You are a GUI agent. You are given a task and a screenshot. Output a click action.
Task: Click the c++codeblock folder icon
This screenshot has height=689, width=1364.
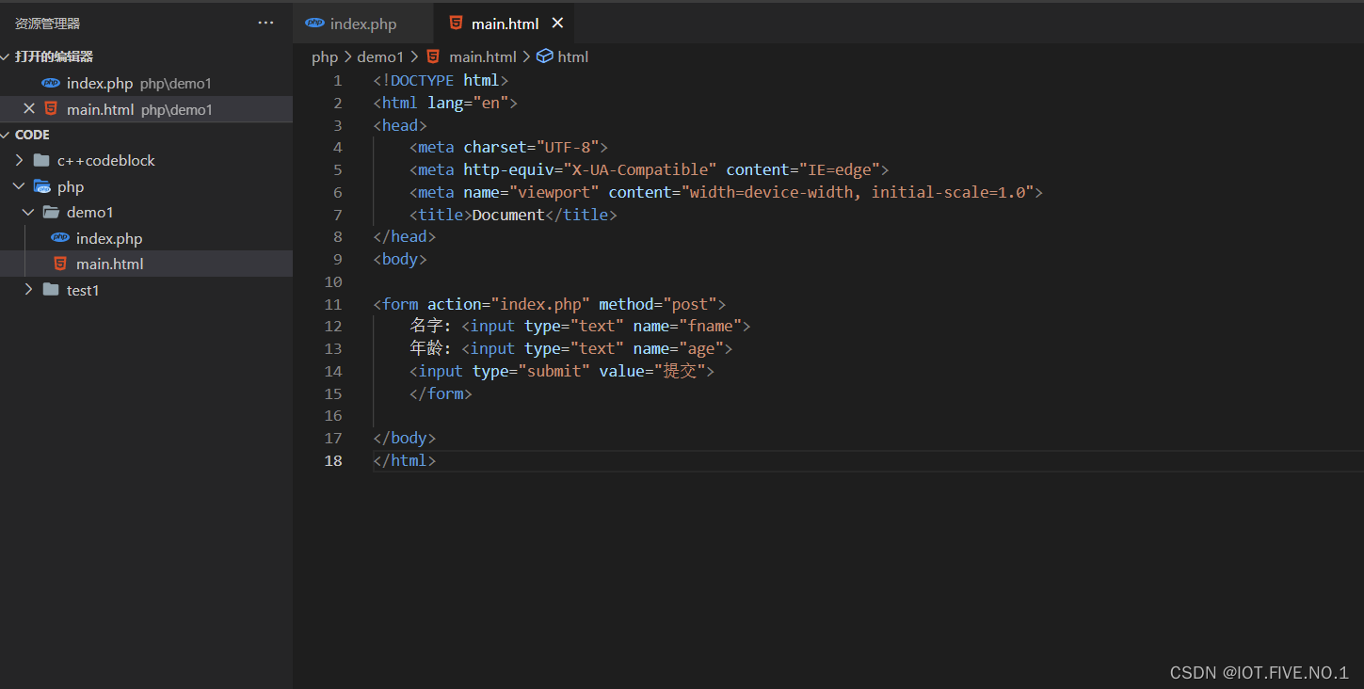click(40, 160)
